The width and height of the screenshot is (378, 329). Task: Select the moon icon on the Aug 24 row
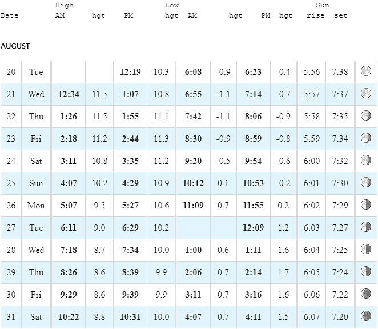click(365, 160)
